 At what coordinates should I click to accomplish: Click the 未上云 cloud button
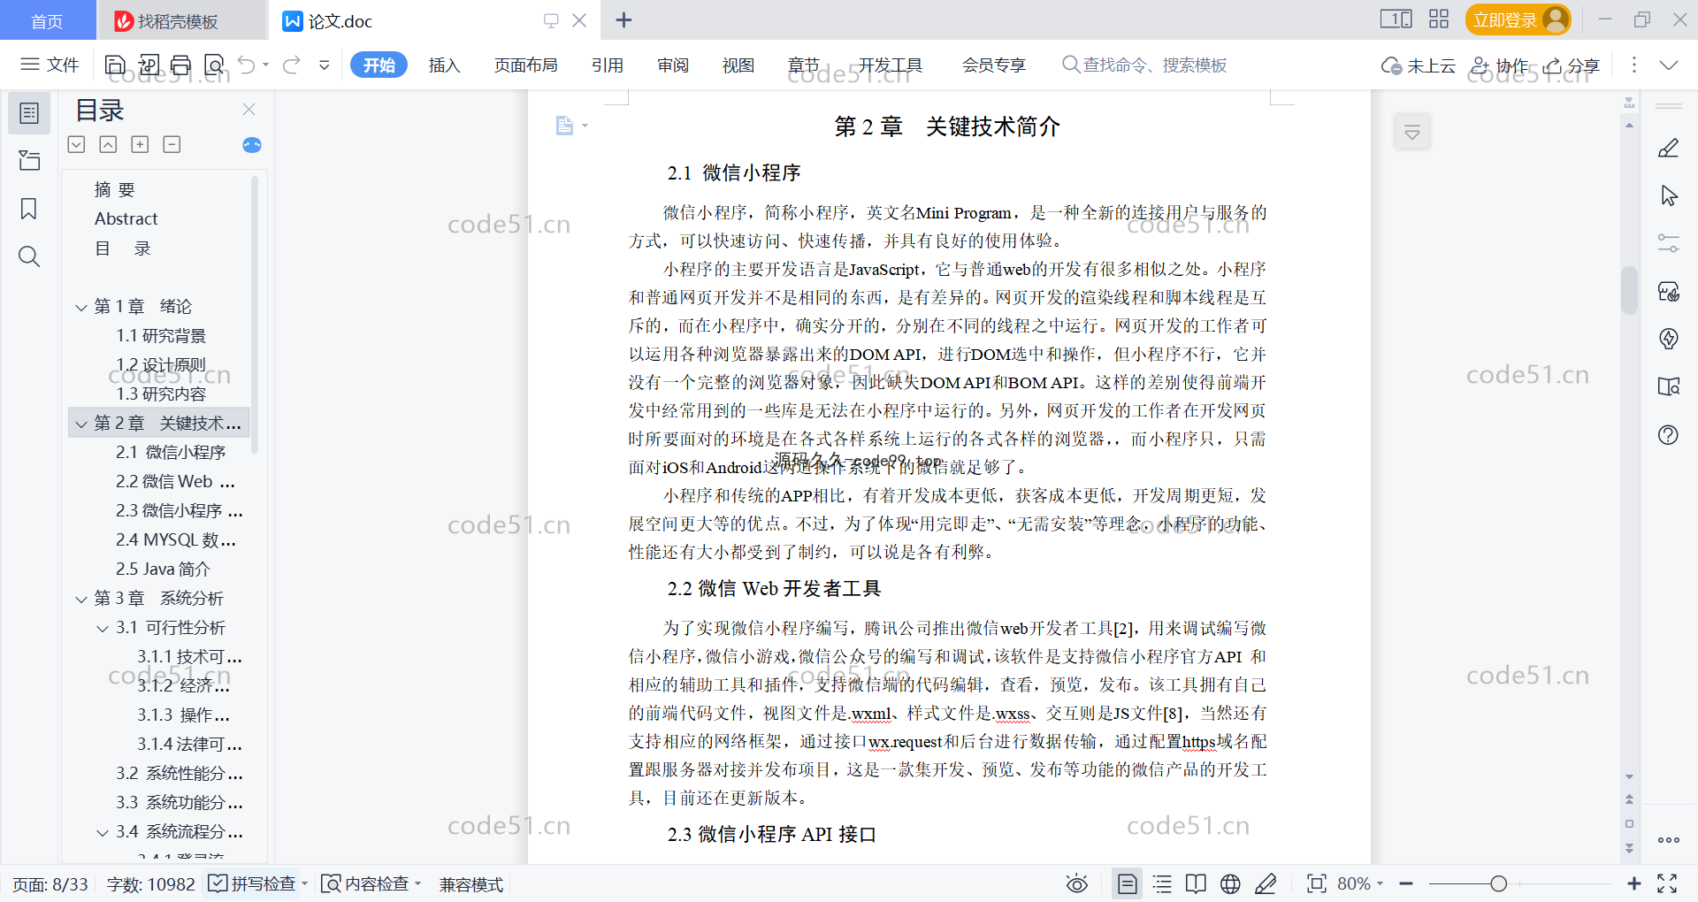1419,65
